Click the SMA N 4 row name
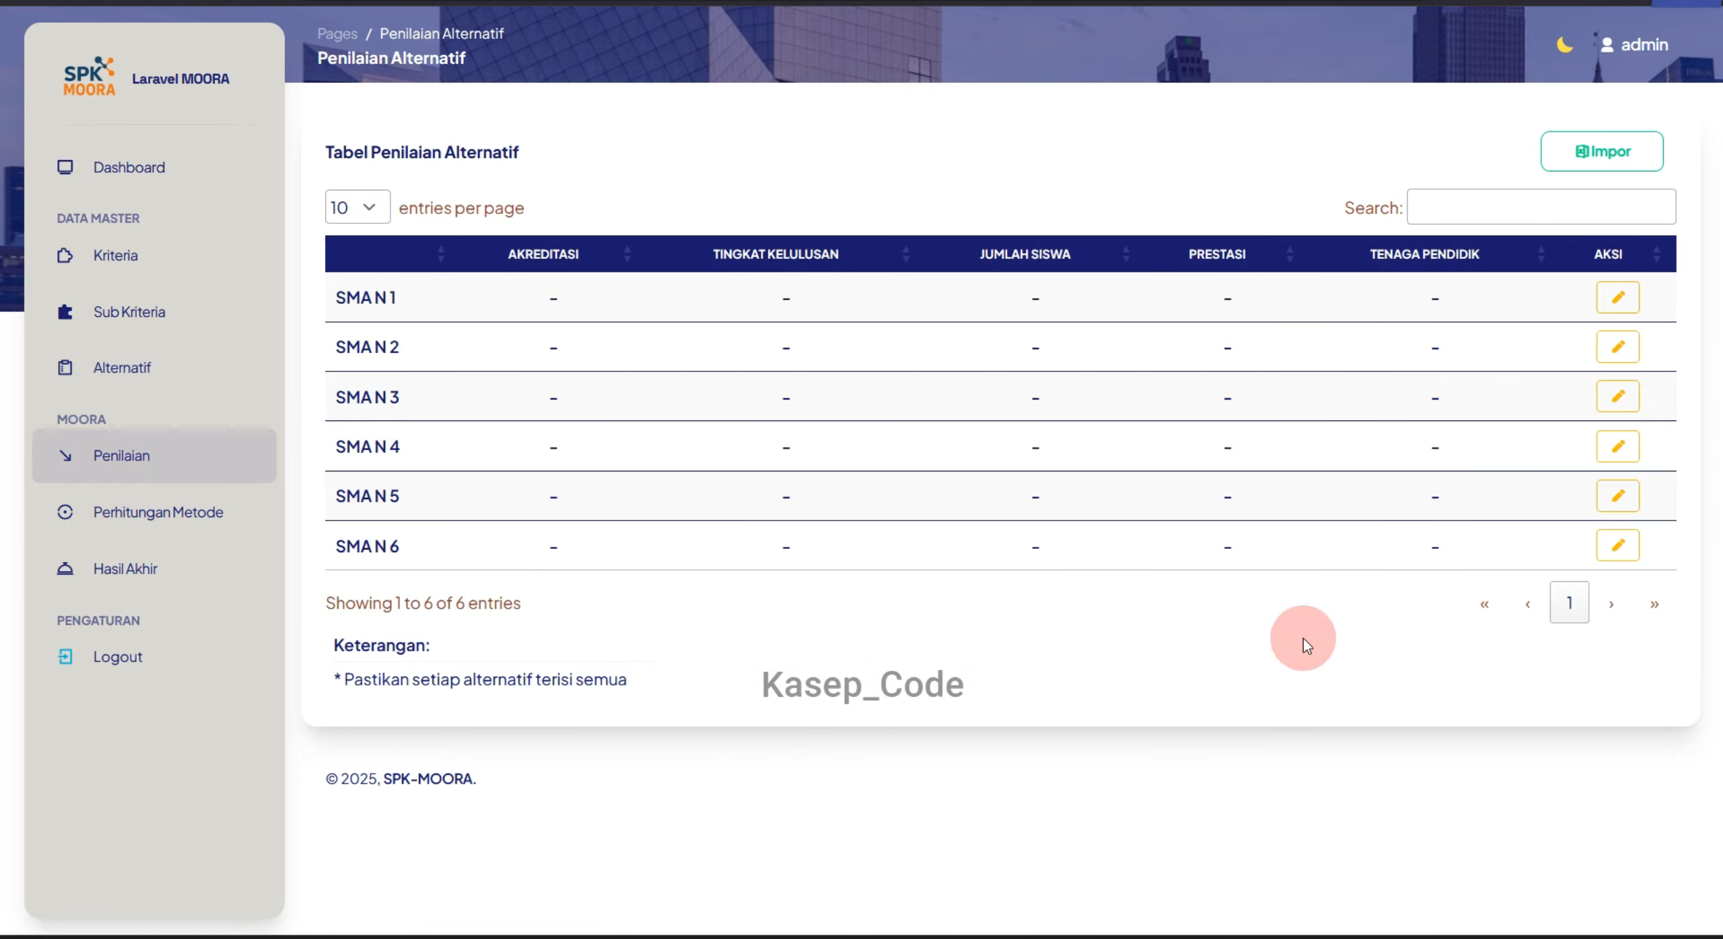 click(x=368, y=447)
